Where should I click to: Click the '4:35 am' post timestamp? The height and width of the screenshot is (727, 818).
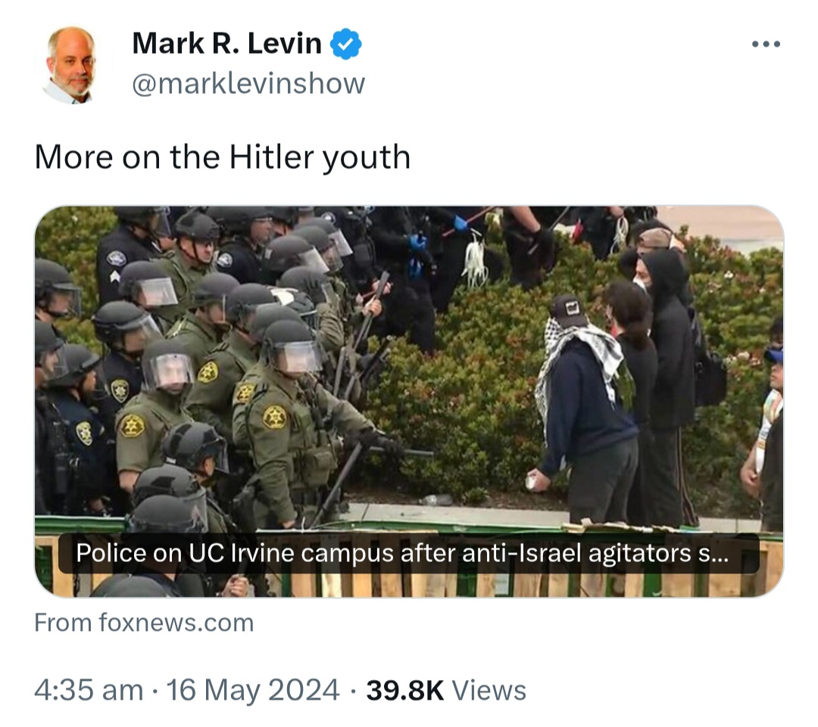89,691
